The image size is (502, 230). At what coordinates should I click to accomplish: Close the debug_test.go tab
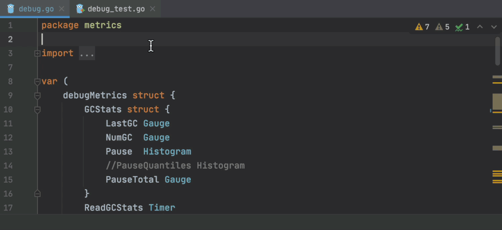152,9
